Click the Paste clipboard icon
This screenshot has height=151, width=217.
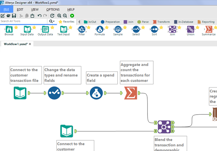tap(32, 16)
